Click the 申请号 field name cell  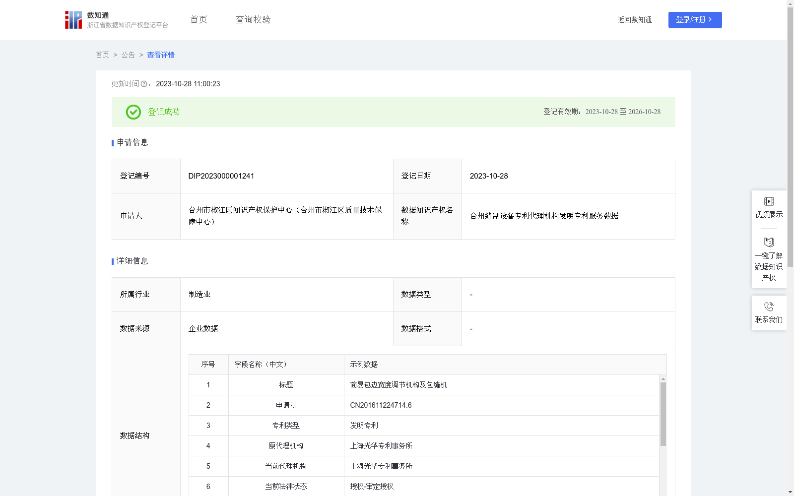(x=286, y=405)
